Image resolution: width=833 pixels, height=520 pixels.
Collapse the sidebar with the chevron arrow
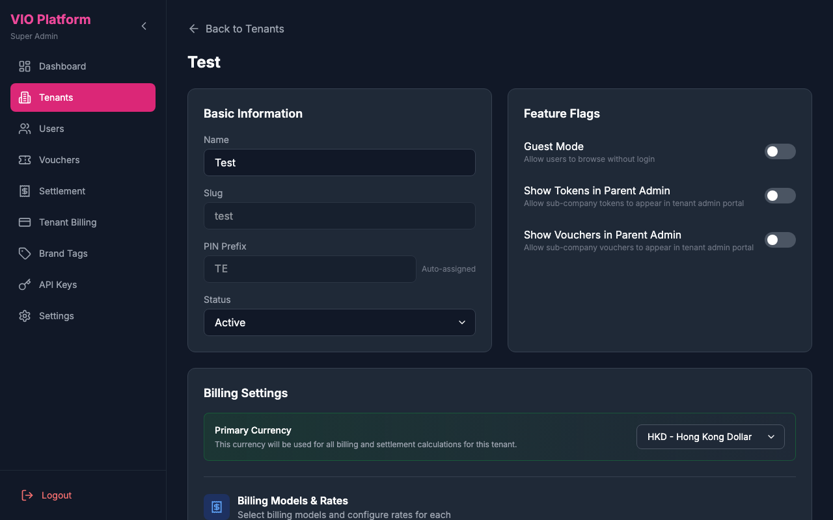tap(144, 26)
